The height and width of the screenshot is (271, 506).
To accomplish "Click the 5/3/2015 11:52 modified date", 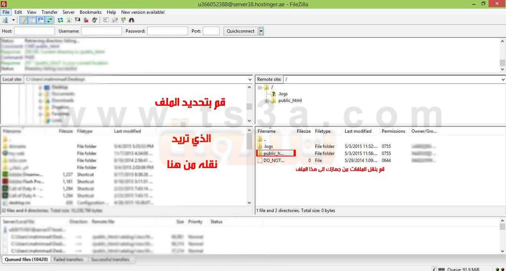I will 361,146.
